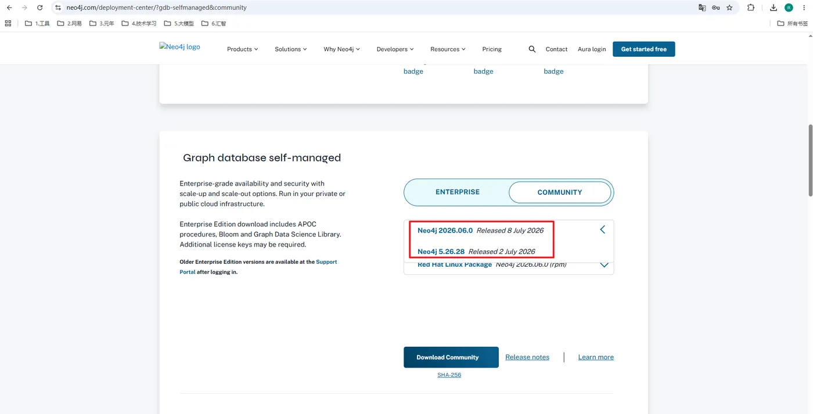Choose version Neo4j 2026.06.0

point(480,230)
